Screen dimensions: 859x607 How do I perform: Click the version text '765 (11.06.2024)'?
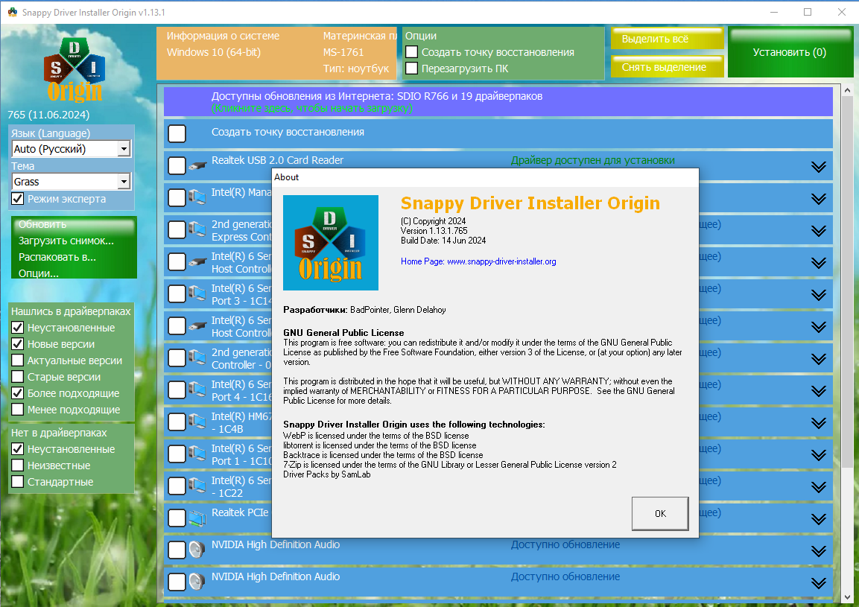pos(48,115)
